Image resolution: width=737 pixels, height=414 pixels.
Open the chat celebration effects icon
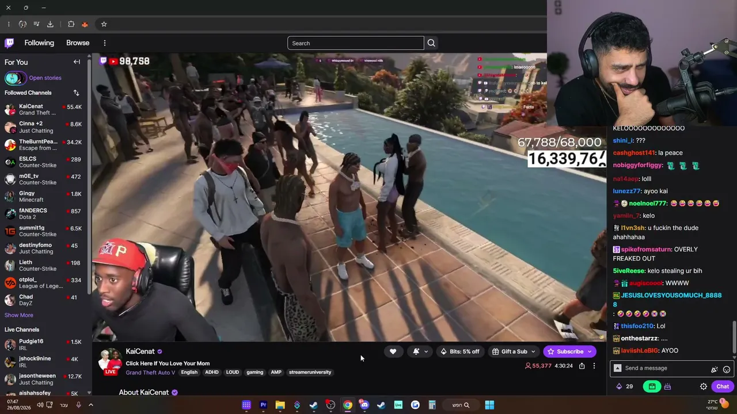click(715, 370)
